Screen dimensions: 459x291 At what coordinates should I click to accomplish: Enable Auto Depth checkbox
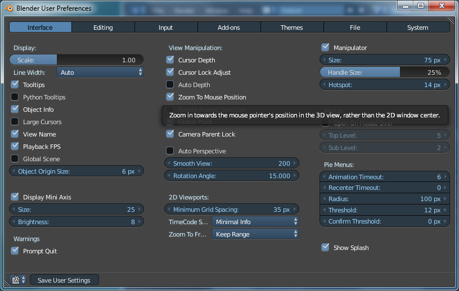click(x=170, y=84)
